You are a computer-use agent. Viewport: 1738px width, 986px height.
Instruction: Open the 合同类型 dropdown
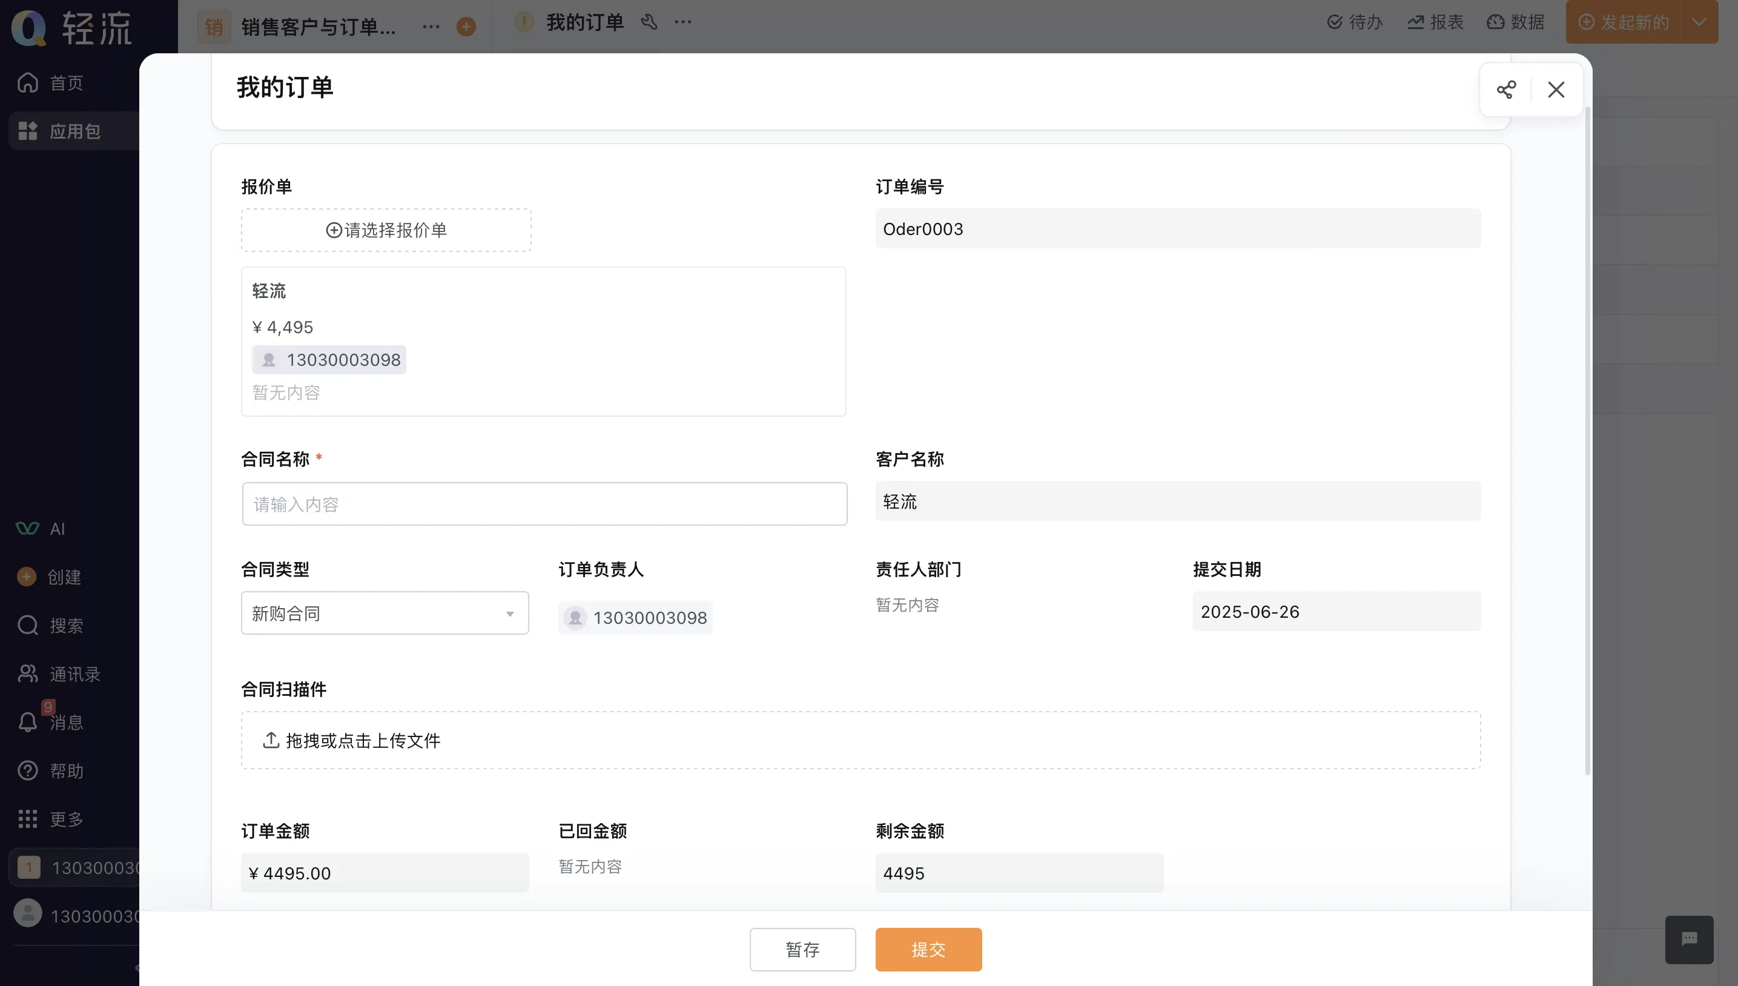(x=384, y=613)
